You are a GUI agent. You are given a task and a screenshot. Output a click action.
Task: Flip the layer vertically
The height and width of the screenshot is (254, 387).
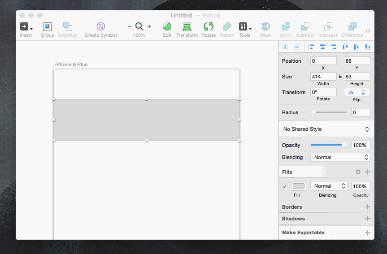click(364, 92)
